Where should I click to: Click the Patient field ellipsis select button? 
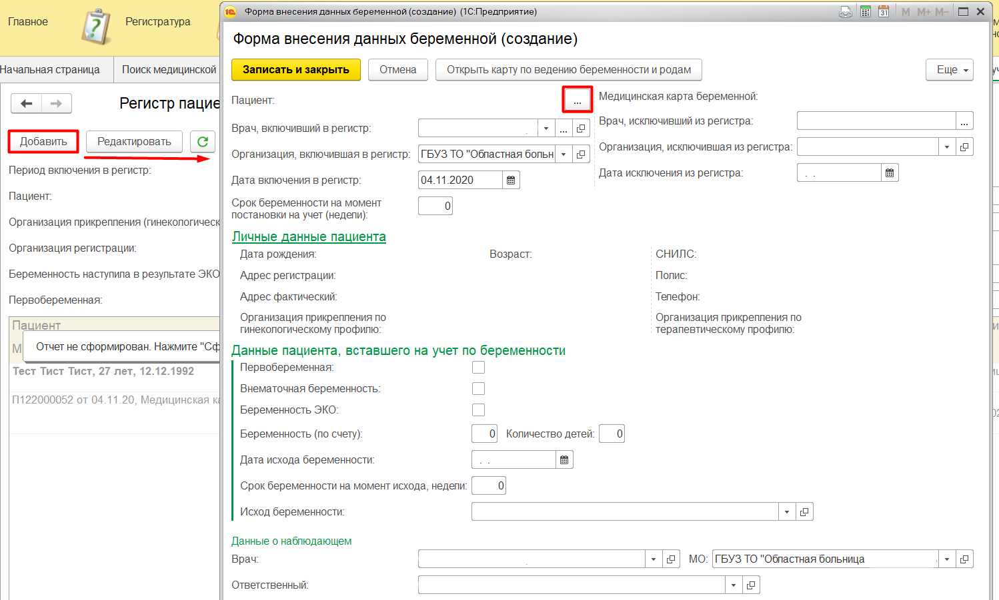pyautogui.click(x=577, y=101)
